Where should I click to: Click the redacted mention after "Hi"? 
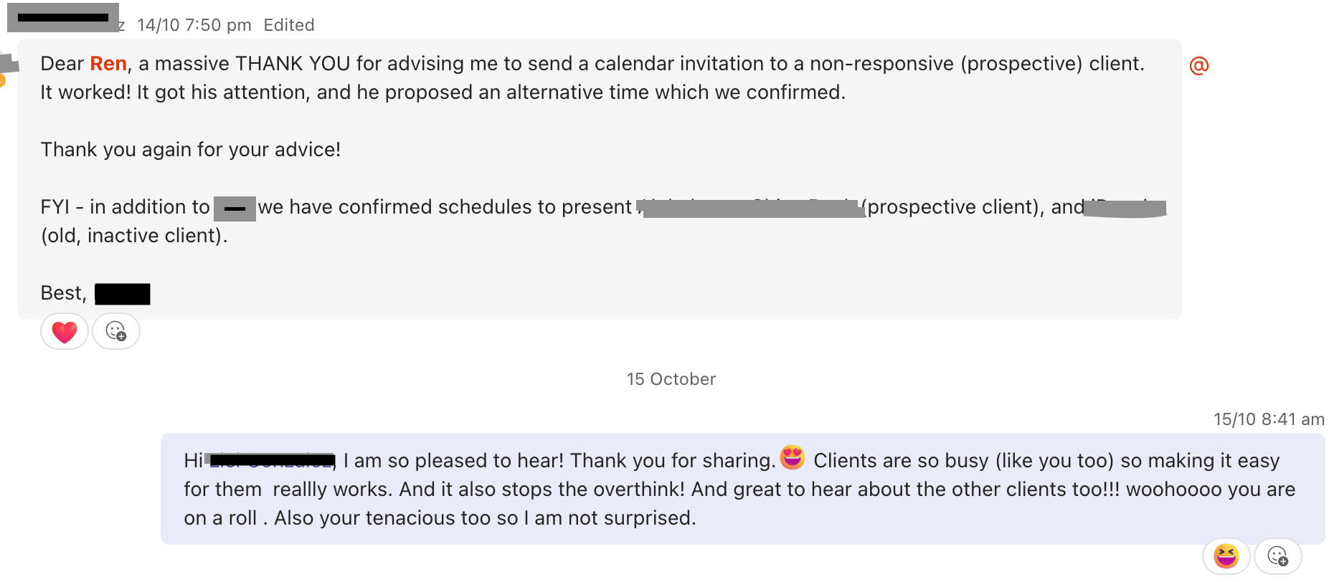pos(272,460)
